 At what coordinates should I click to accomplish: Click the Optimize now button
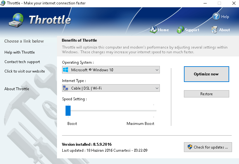(206, 74)
